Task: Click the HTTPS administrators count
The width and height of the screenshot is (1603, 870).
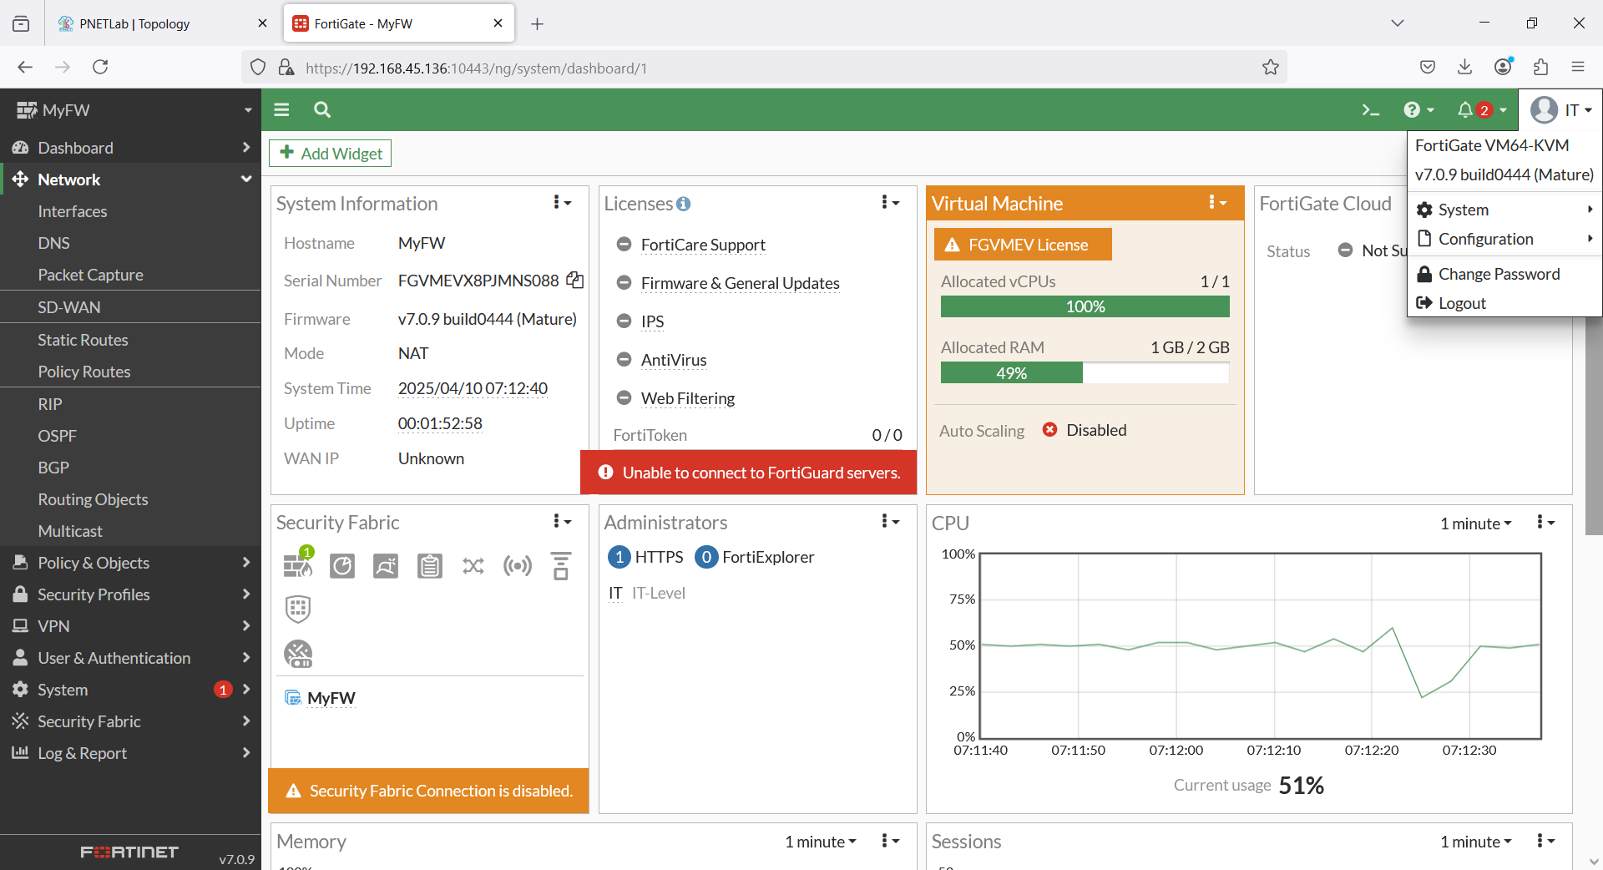Action: point(645,557)
